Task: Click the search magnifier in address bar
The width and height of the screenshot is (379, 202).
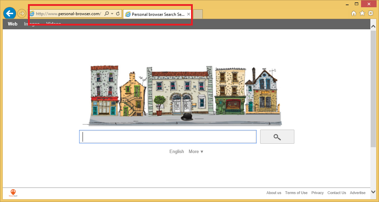Action: pyautogui.click(x=107, y=14)
